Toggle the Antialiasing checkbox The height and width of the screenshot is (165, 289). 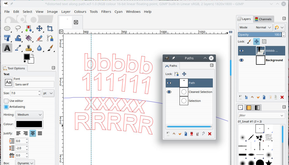pos(6,107)
